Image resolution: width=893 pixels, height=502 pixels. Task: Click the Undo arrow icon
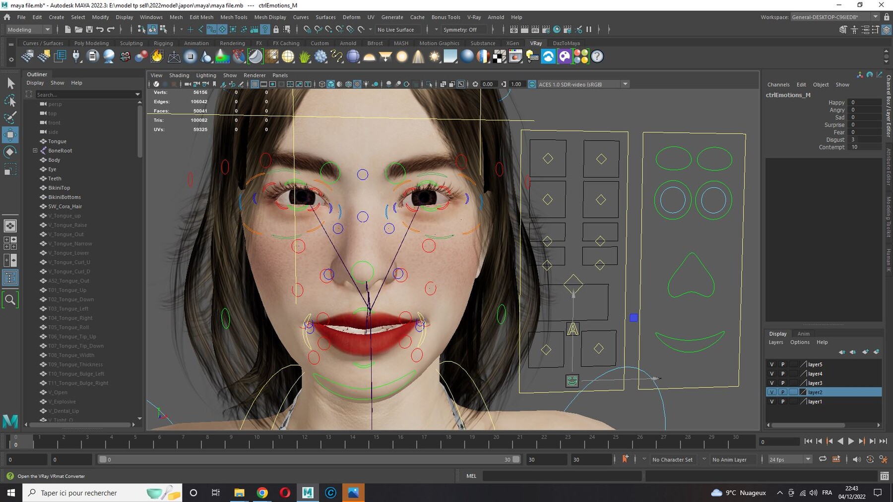pos(100,30)
